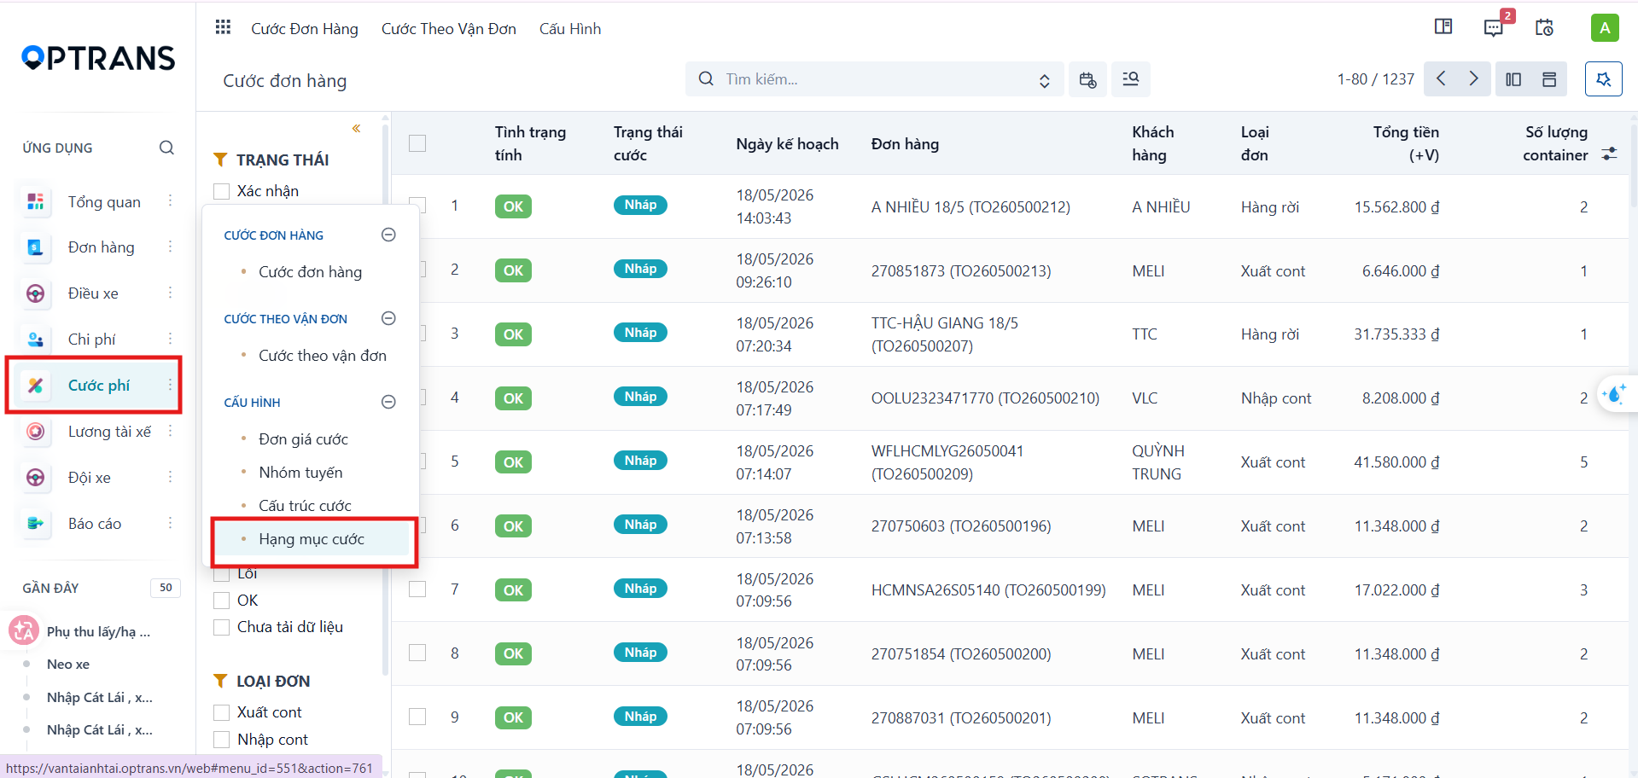
Task: Open the search options dropdown arrows
Action: pyautogui.click(x=1044, y=80)
